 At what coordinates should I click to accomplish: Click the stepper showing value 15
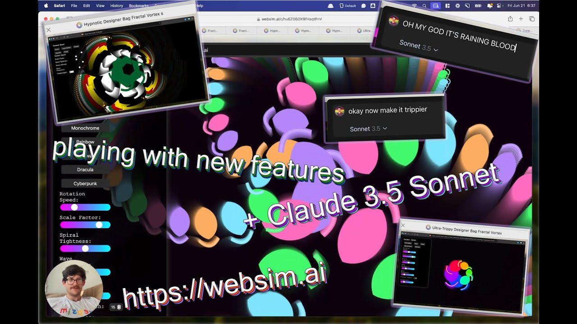click(116, 307)
